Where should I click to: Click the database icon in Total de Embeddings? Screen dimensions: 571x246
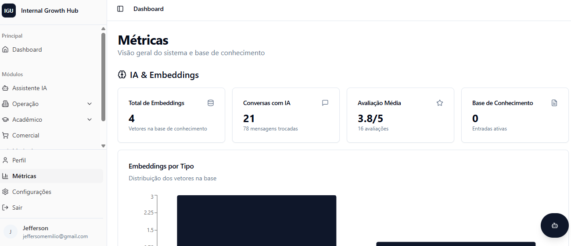pyautogui.click(x=211, y=103)
